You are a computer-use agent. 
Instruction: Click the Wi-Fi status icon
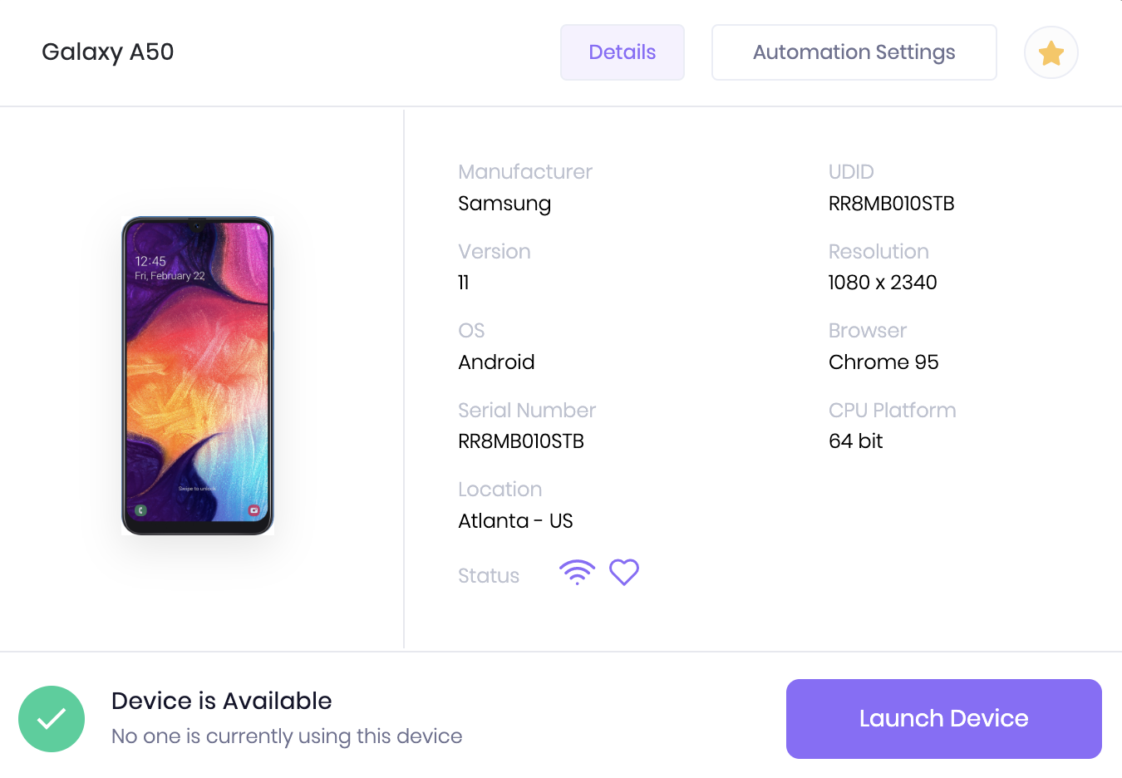(577, 573)
